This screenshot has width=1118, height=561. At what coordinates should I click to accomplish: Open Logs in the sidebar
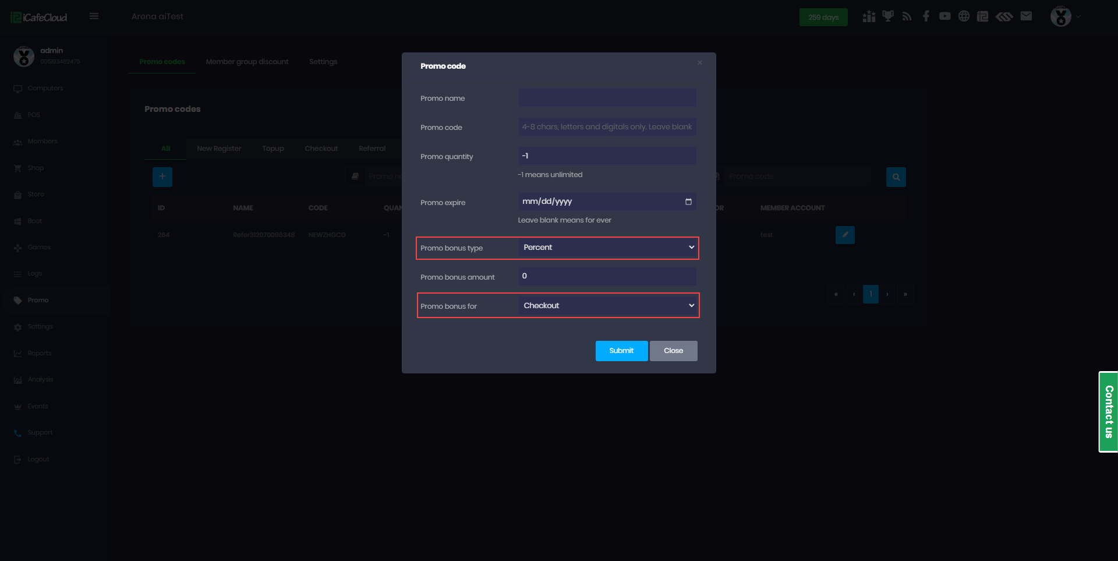click(x=35, y=274)
